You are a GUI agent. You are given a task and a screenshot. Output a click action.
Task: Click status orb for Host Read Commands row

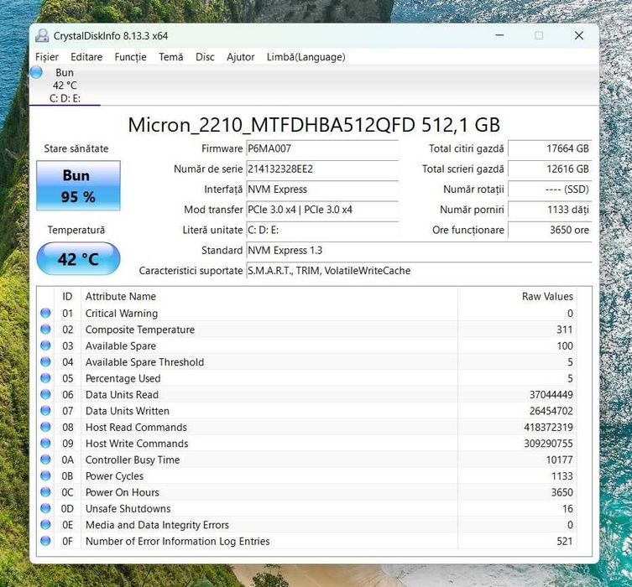45,427
